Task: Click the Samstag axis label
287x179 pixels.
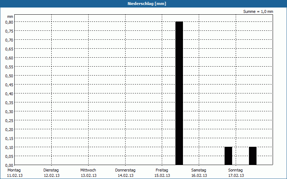Action: pyautogui.click(x=199, y=170)
